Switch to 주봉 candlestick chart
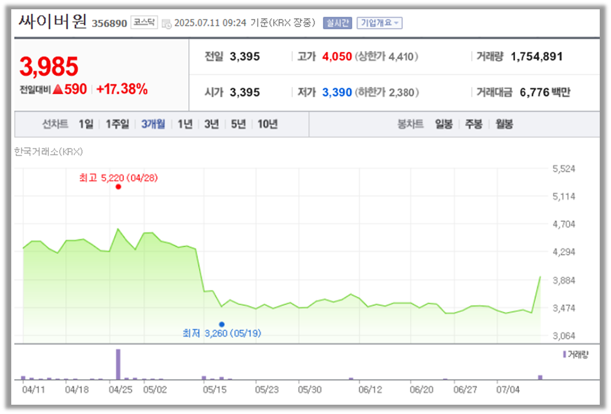Image resolution: width=611 pixels, height=414 pixels. (474, 124)
